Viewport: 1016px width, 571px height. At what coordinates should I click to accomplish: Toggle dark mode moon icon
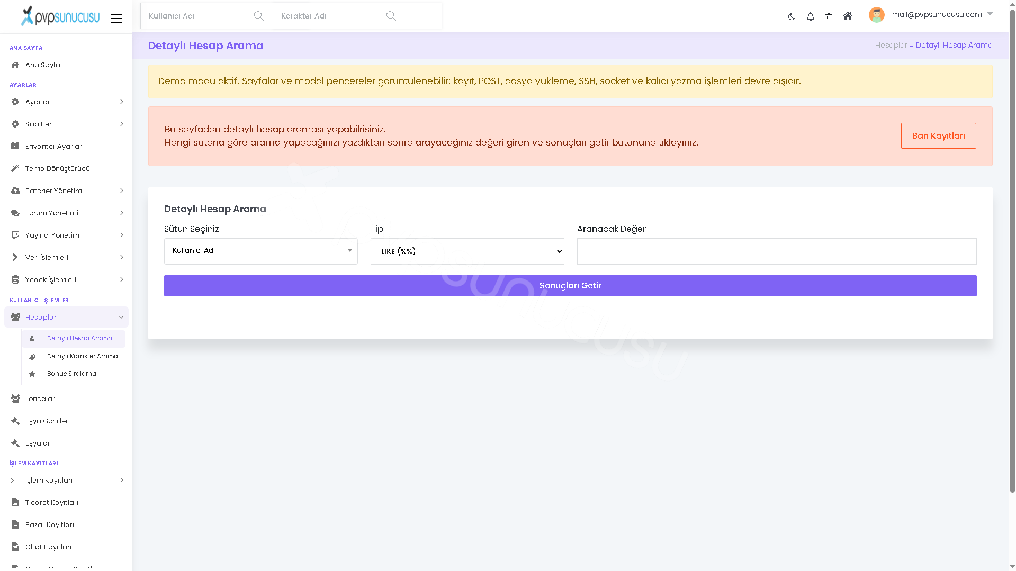coord(792,16)
